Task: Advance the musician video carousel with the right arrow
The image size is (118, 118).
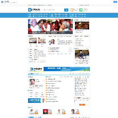Action: tap(88, 54)
